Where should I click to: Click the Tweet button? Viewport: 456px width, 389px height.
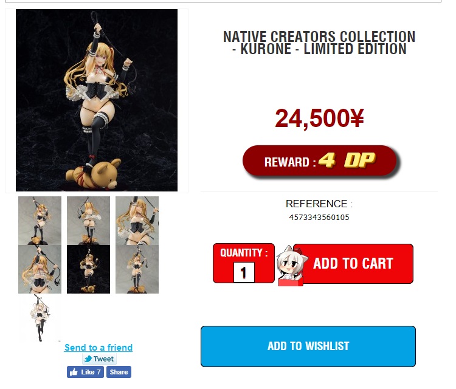coord(99,359)
